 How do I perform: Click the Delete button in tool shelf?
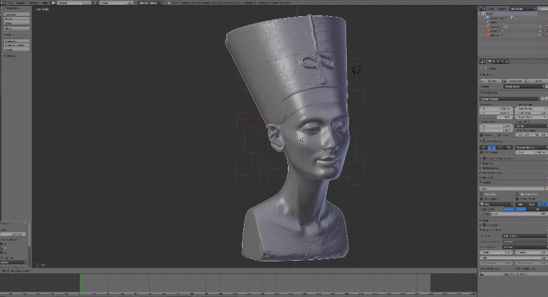click(17, 50)
